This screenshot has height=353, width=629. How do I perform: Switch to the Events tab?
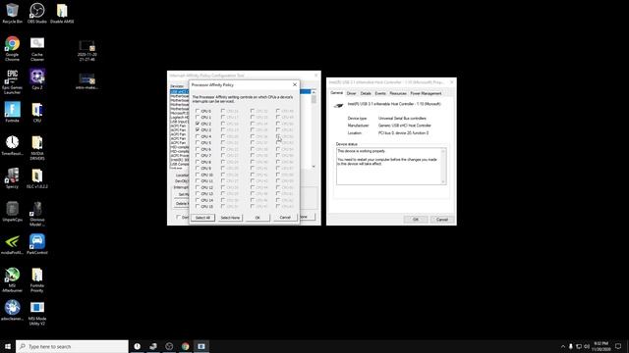[x=380, y=93]
